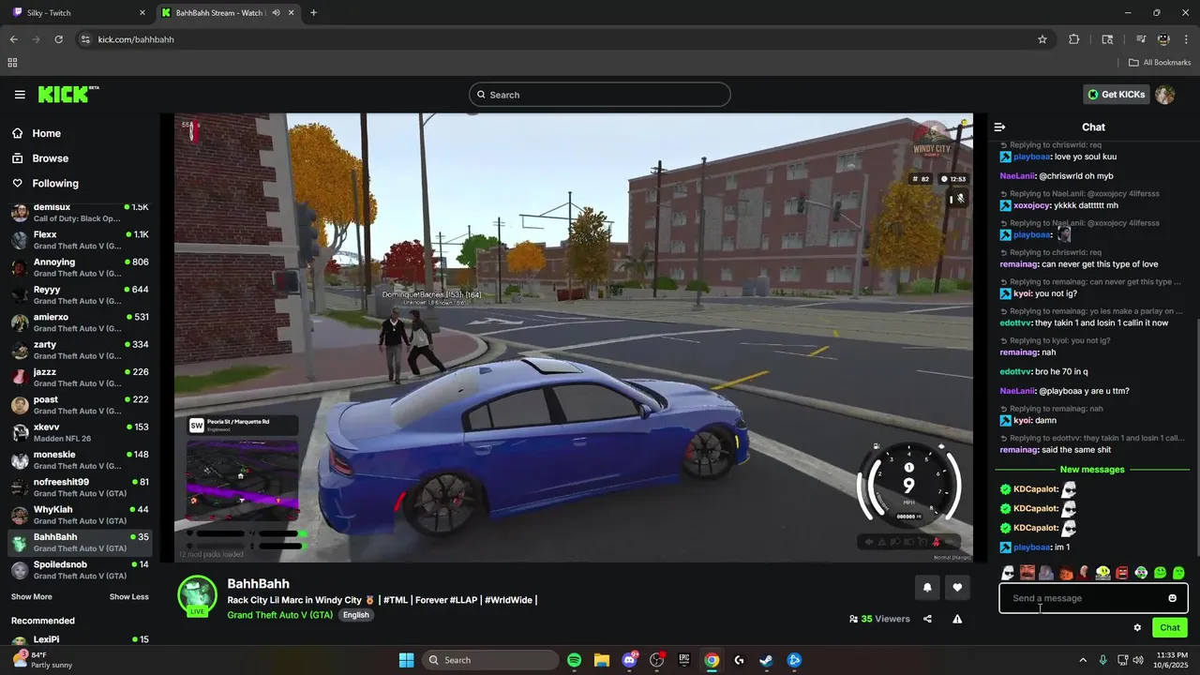Image resolution: width=1200 pixels, height=675 pixels.
Task: Reload the page
Action: point(58,39)
